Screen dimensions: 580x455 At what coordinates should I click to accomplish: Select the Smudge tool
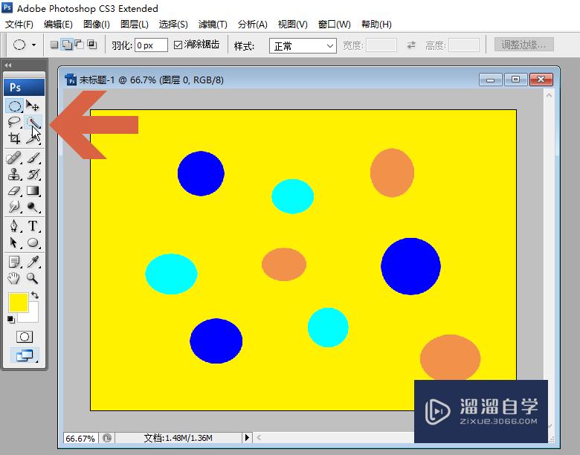click(14, 207)
